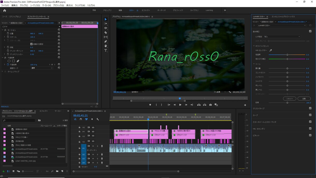Show overflow workspaces with chevron button
Image resolution: width=316 pixels, height=178 pixels.
point(225,10)
